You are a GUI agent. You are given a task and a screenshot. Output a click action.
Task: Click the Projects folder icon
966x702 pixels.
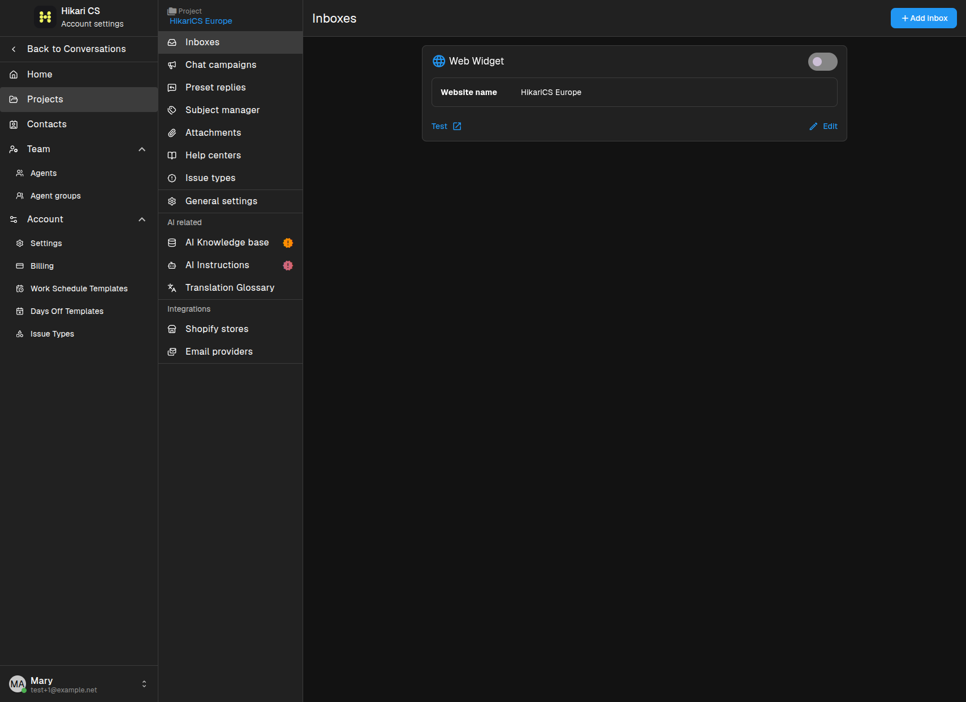point(14,100)
